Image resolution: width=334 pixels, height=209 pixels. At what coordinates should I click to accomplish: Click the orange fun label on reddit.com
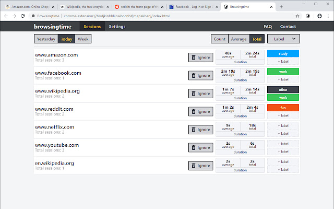[283, 108]
